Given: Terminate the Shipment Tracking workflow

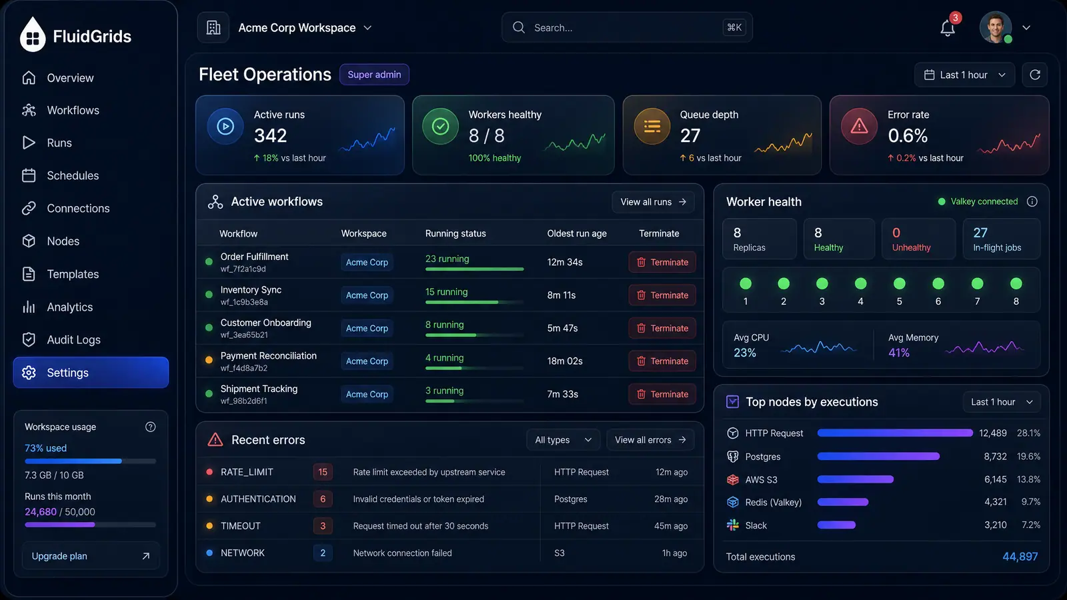Looking at the screenshot, I should coord(662,394).
